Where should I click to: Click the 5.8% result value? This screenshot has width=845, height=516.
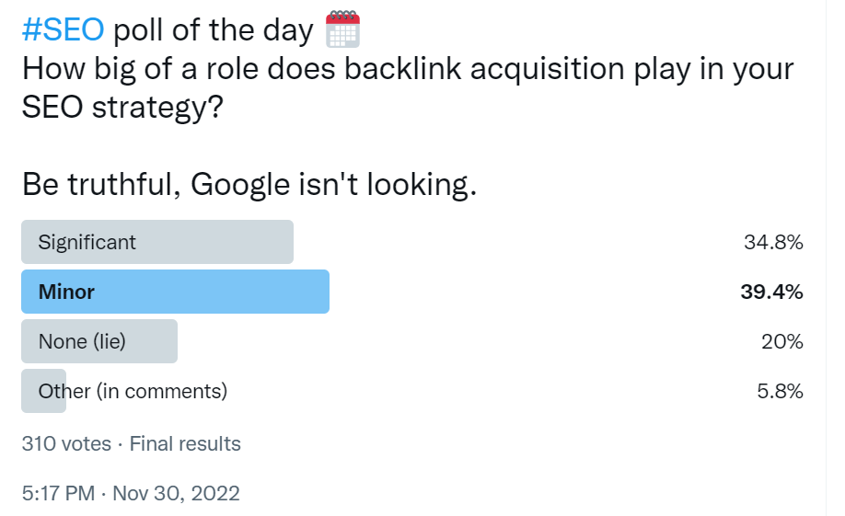780,391
